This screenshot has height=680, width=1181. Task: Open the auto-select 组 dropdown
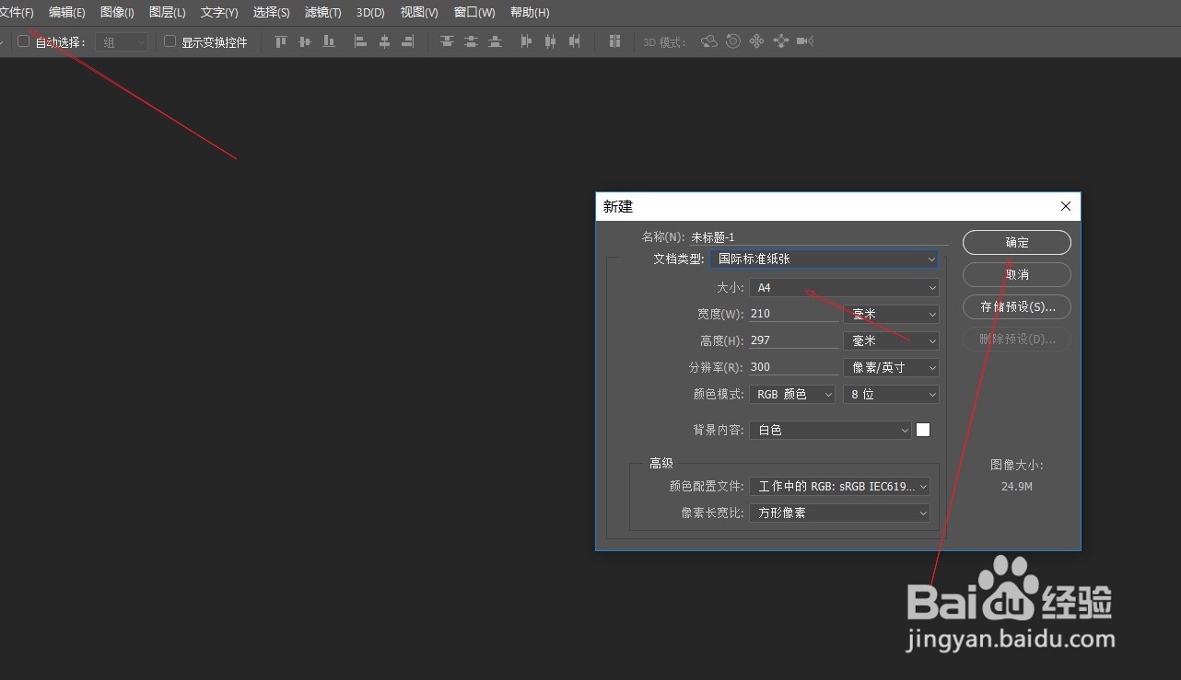click(x=121, y=42)
